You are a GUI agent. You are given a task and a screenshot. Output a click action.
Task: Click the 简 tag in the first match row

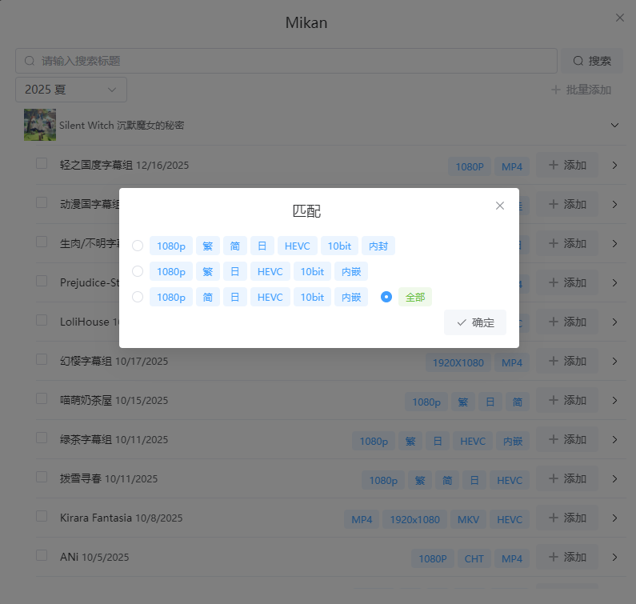pyautogui.click(x=235, y=246)
